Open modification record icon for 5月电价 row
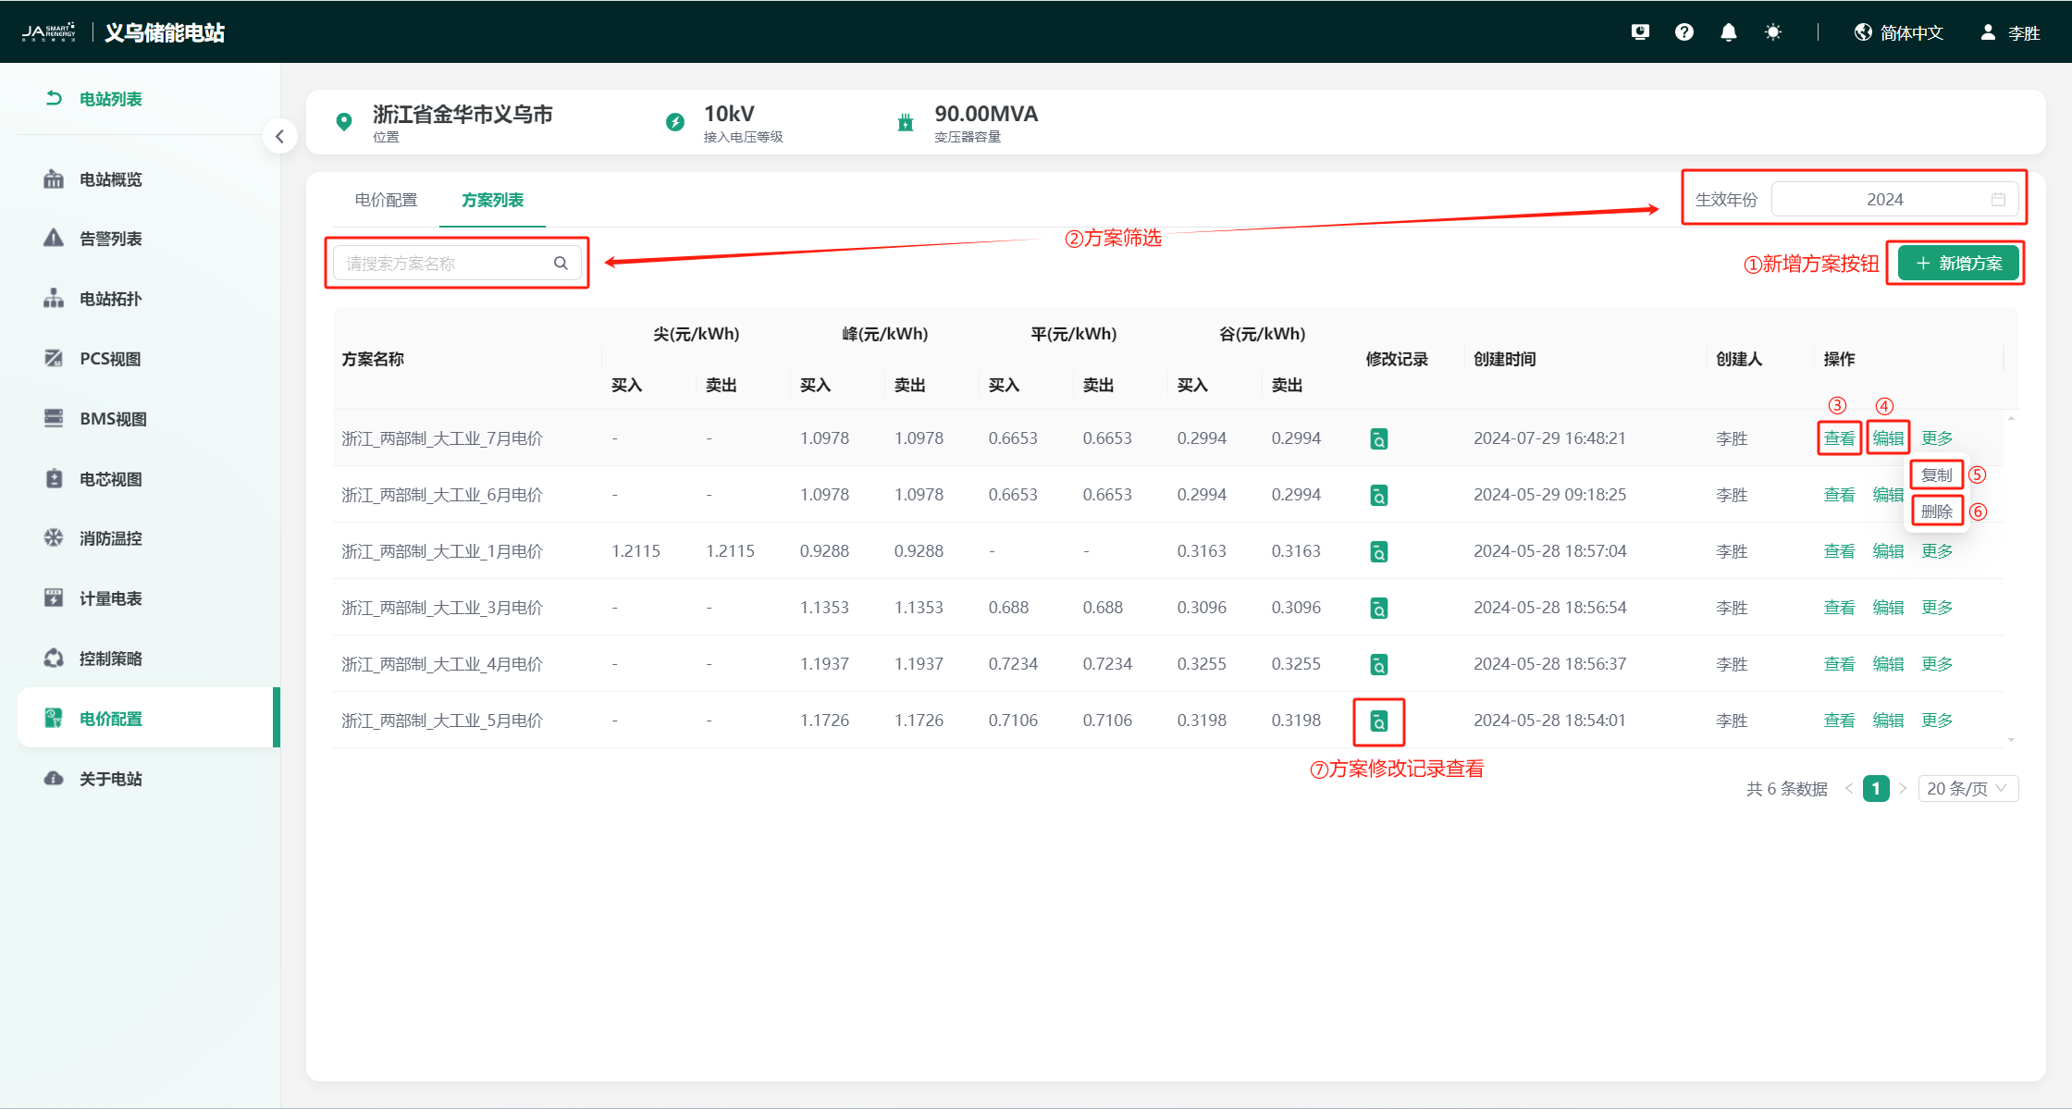Screen dimensions: 2072x1109 tap(1378, 721)
